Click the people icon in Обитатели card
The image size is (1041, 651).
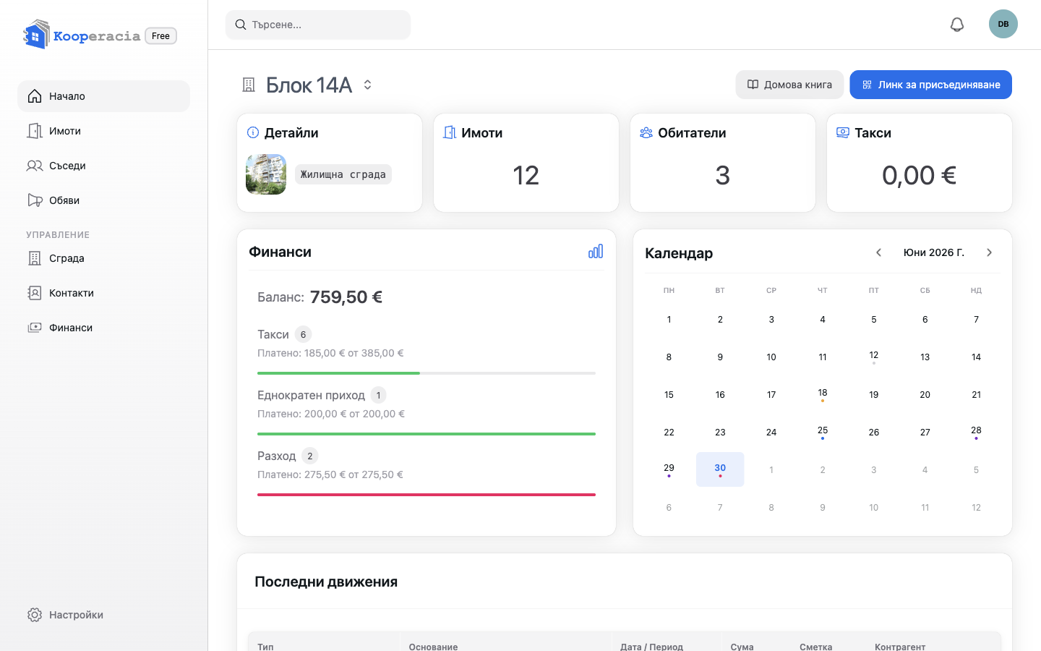coord(646,132)
